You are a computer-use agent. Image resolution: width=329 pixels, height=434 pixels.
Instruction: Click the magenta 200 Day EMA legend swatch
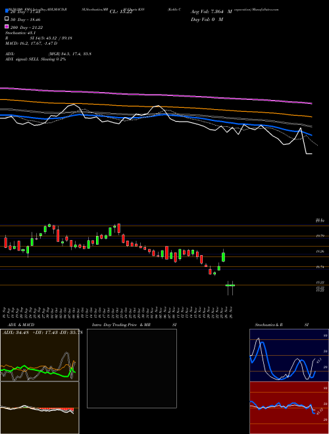tap(7, 27)
